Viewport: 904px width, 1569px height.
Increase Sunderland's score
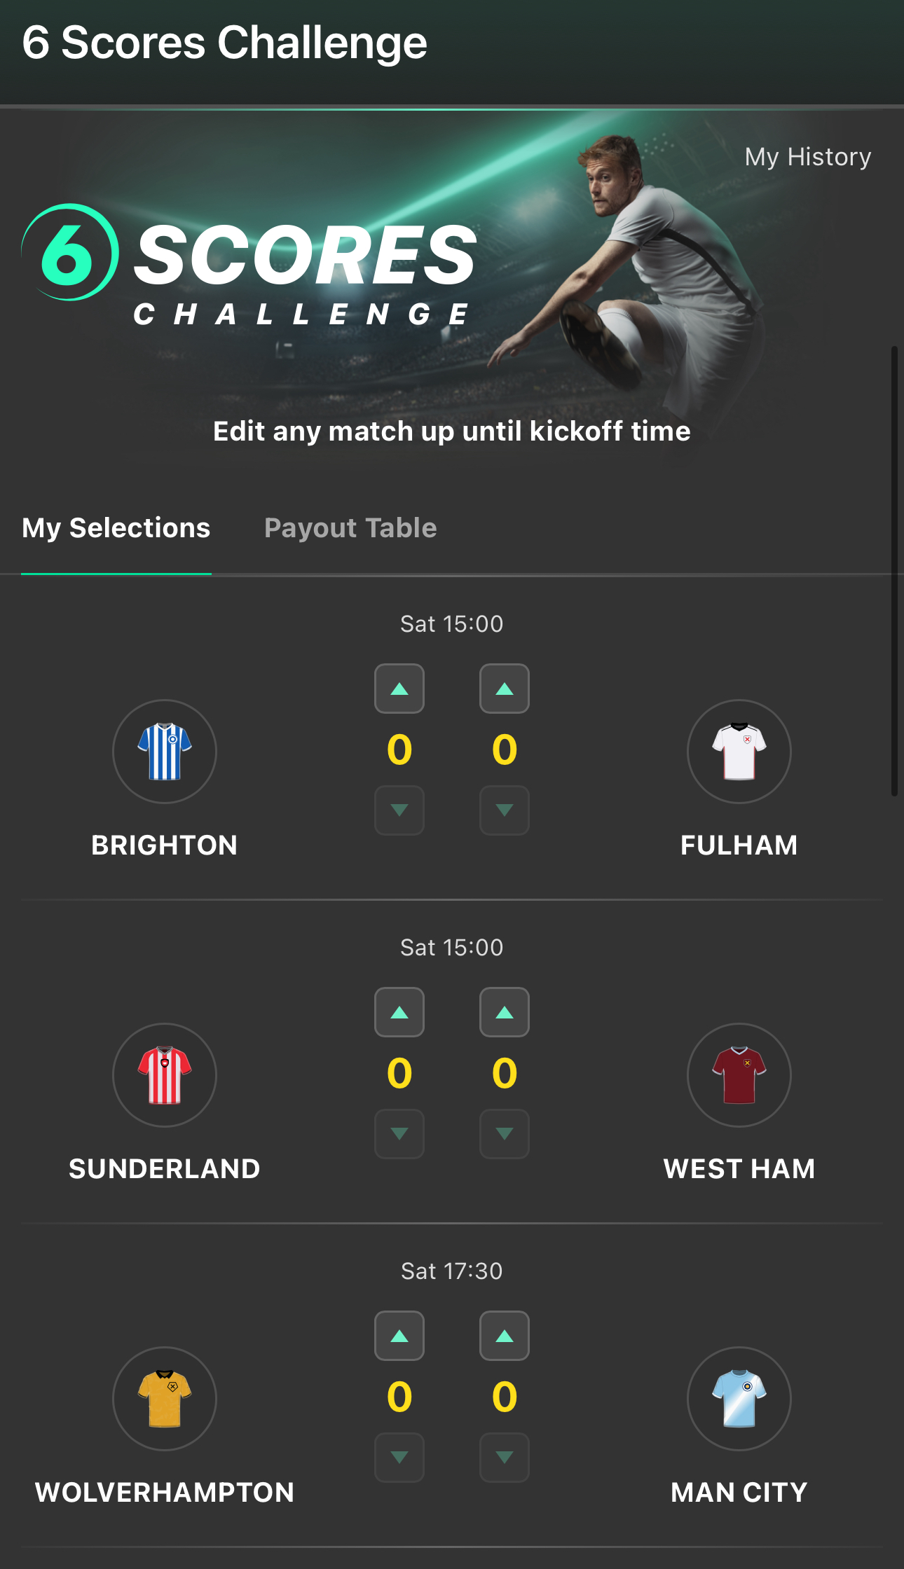(399, 1013)
